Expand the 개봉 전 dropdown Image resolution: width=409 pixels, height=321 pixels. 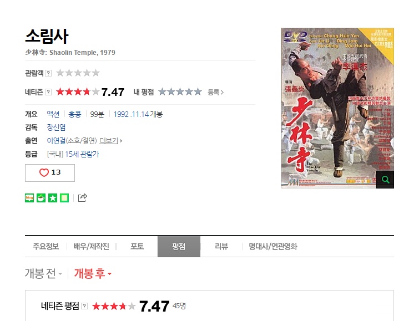coord(43,273)
